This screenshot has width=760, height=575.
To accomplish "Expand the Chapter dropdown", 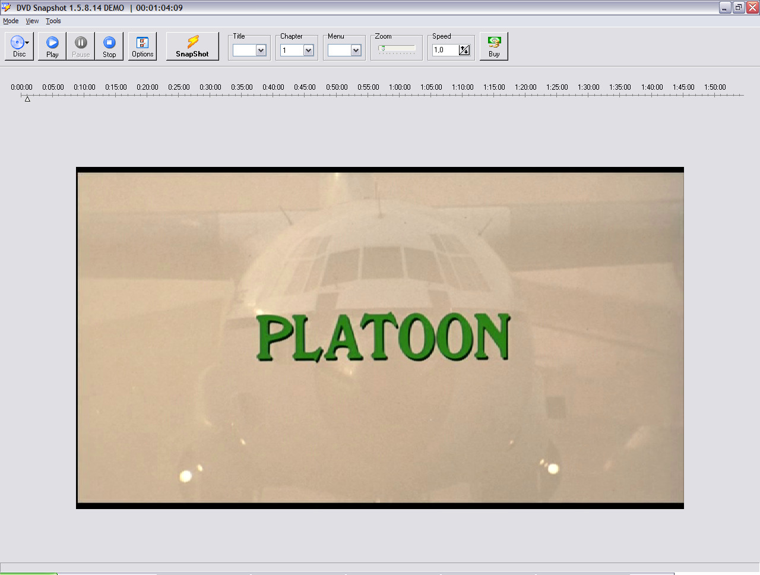I will pos(308,50).
